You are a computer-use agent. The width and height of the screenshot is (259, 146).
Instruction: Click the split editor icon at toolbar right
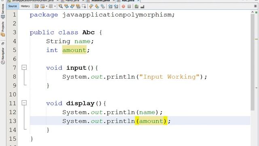click(x=255, y=6)
